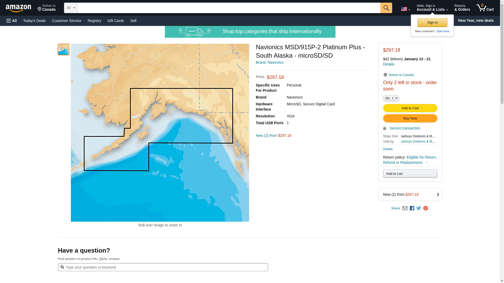Screen dimensions: 504x283
Task: Click the Add to Cart button
Action: 410,108
